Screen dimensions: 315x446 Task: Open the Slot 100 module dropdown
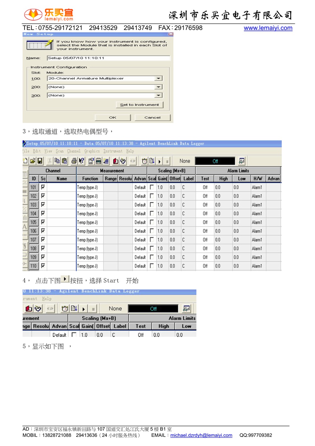tap(159, 78)
